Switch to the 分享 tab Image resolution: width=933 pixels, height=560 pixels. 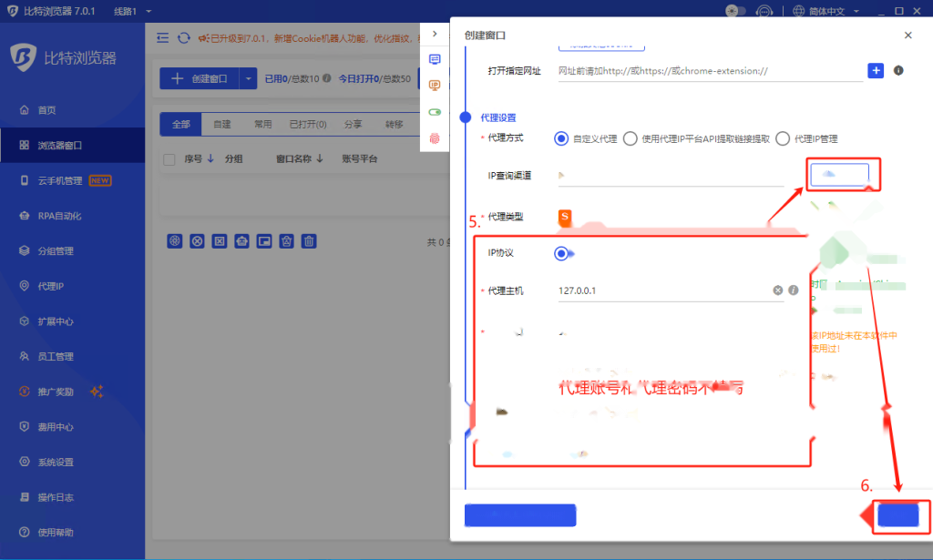[x=353, y=124]
